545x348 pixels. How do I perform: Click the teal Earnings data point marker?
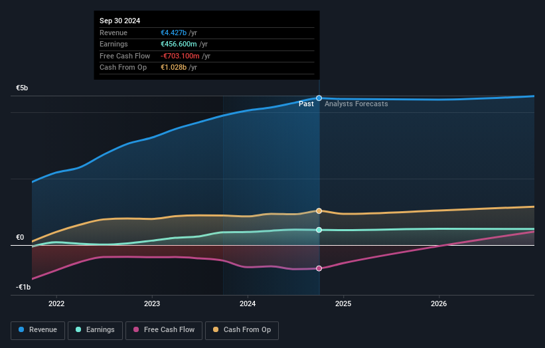[319, 230]
